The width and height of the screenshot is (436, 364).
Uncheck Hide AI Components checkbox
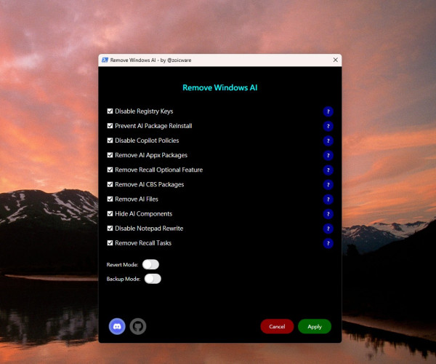coord(110,213)
